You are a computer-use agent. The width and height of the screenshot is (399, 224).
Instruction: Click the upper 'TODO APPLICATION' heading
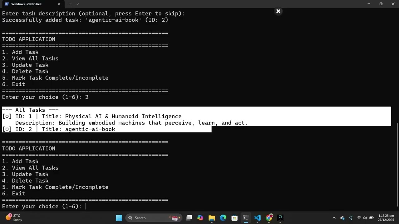tap(29, 39)
